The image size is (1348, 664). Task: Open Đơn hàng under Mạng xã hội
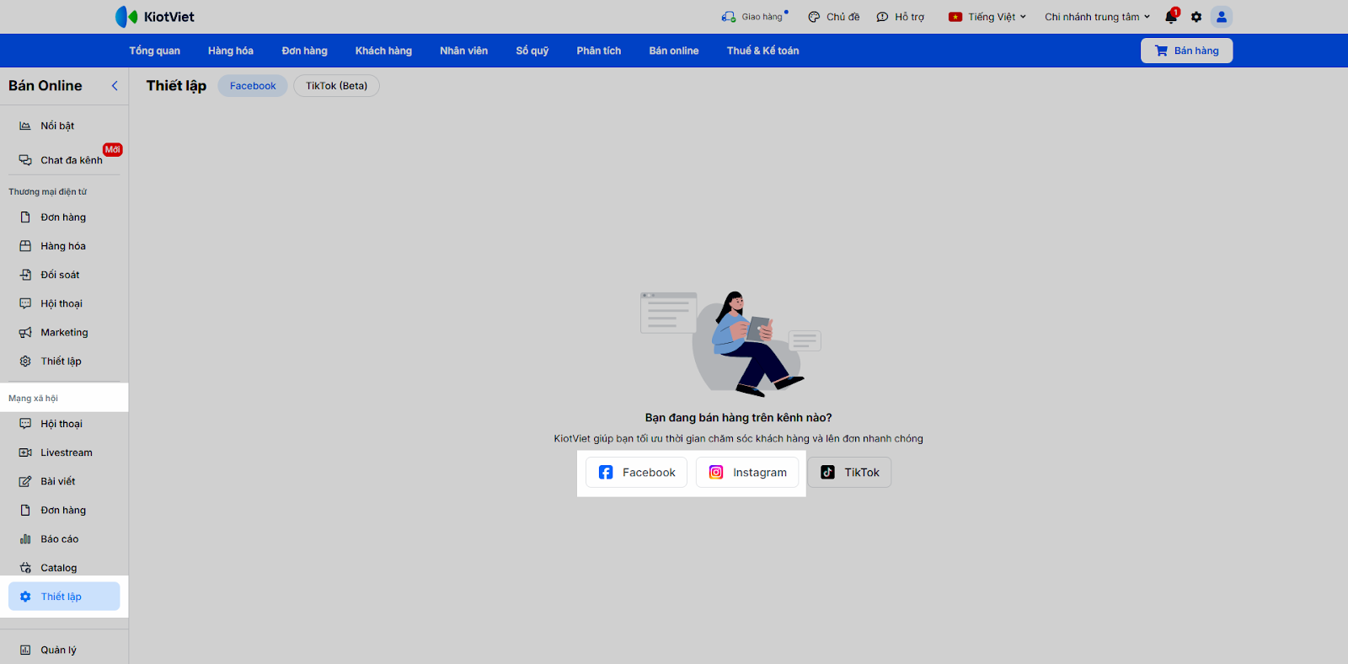(x=64, y=510)
